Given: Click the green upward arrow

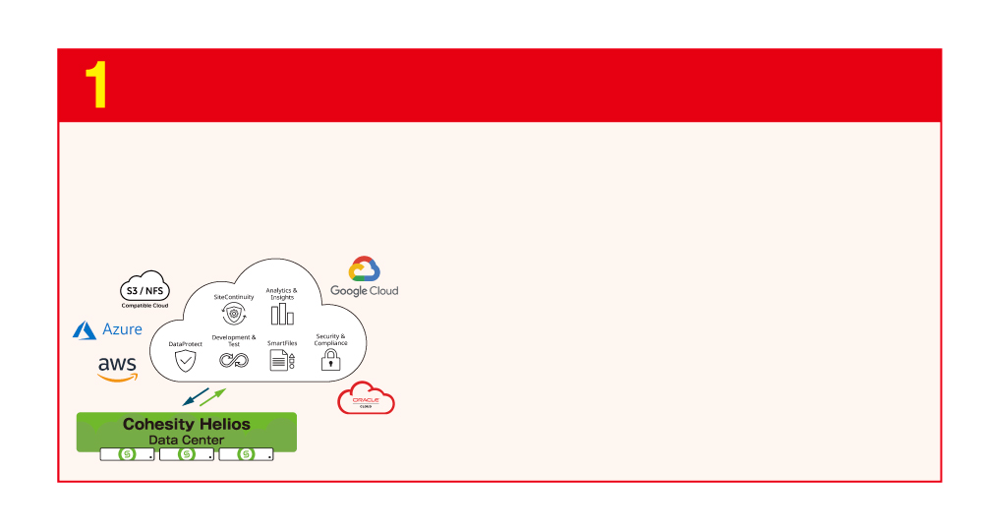Looking at the screenshot, I should pyautogui.click(x=212, y=397).
